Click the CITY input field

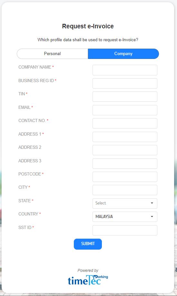[125, 190]
